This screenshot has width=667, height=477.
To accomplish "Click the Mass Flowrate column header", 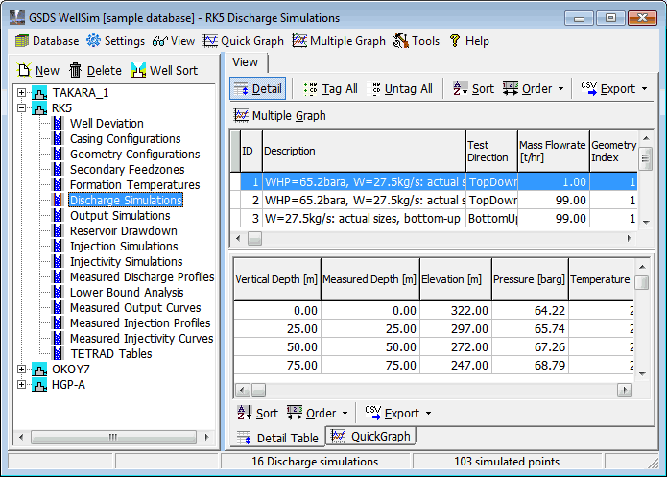I will click(x=554, y=151).
